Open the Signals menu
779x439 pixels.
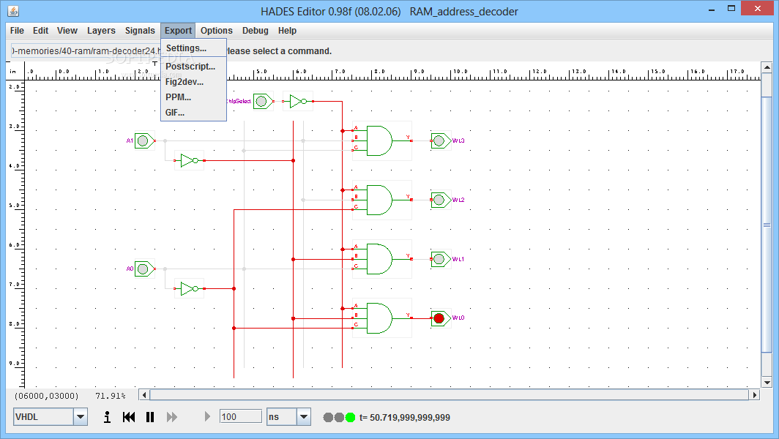(140, 30)
